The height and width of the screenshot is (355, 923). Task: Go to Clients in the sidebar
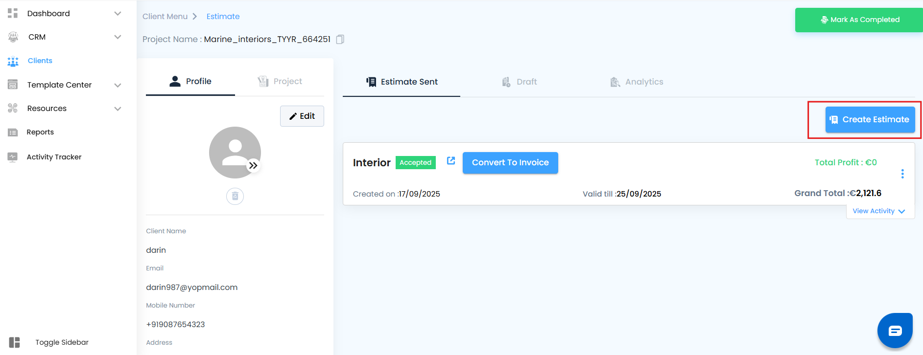pyautogui.click(x=40, y=61)
